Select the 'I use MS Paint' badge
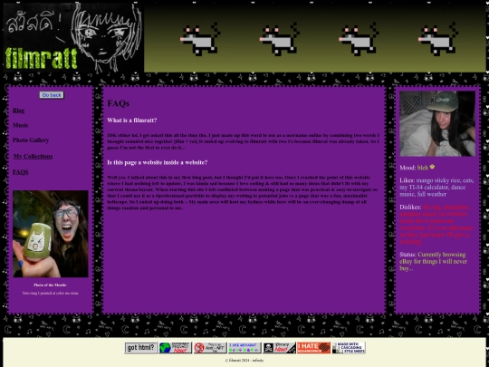 click(x=244, y=348)
